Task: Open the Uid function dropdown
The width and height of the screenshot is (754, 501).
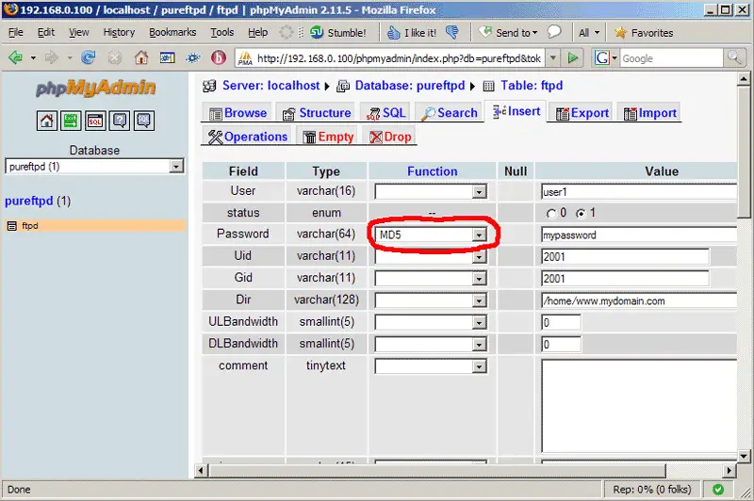Action: click(431, 256)
